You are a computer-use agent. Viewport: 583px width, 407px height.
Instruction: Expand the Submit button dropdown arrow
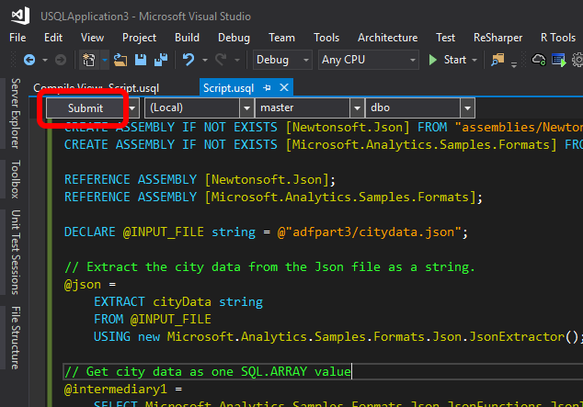(x=133, y=108)
